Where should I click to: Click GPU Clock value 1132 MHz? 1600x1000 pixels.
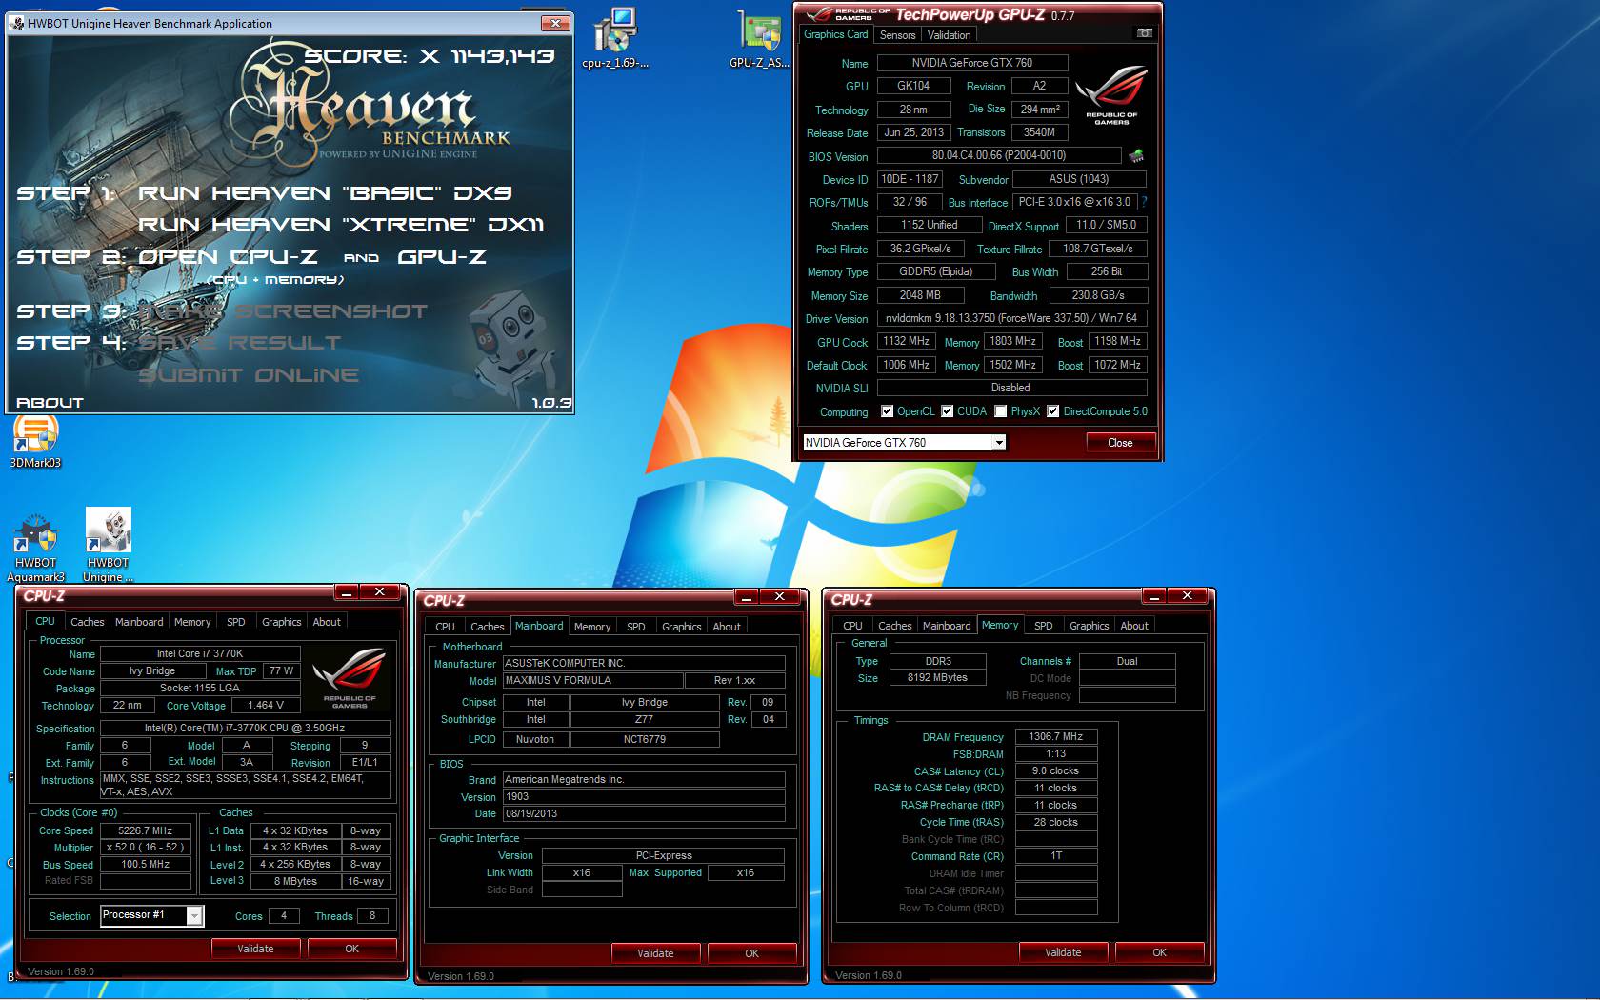(906, 341)
